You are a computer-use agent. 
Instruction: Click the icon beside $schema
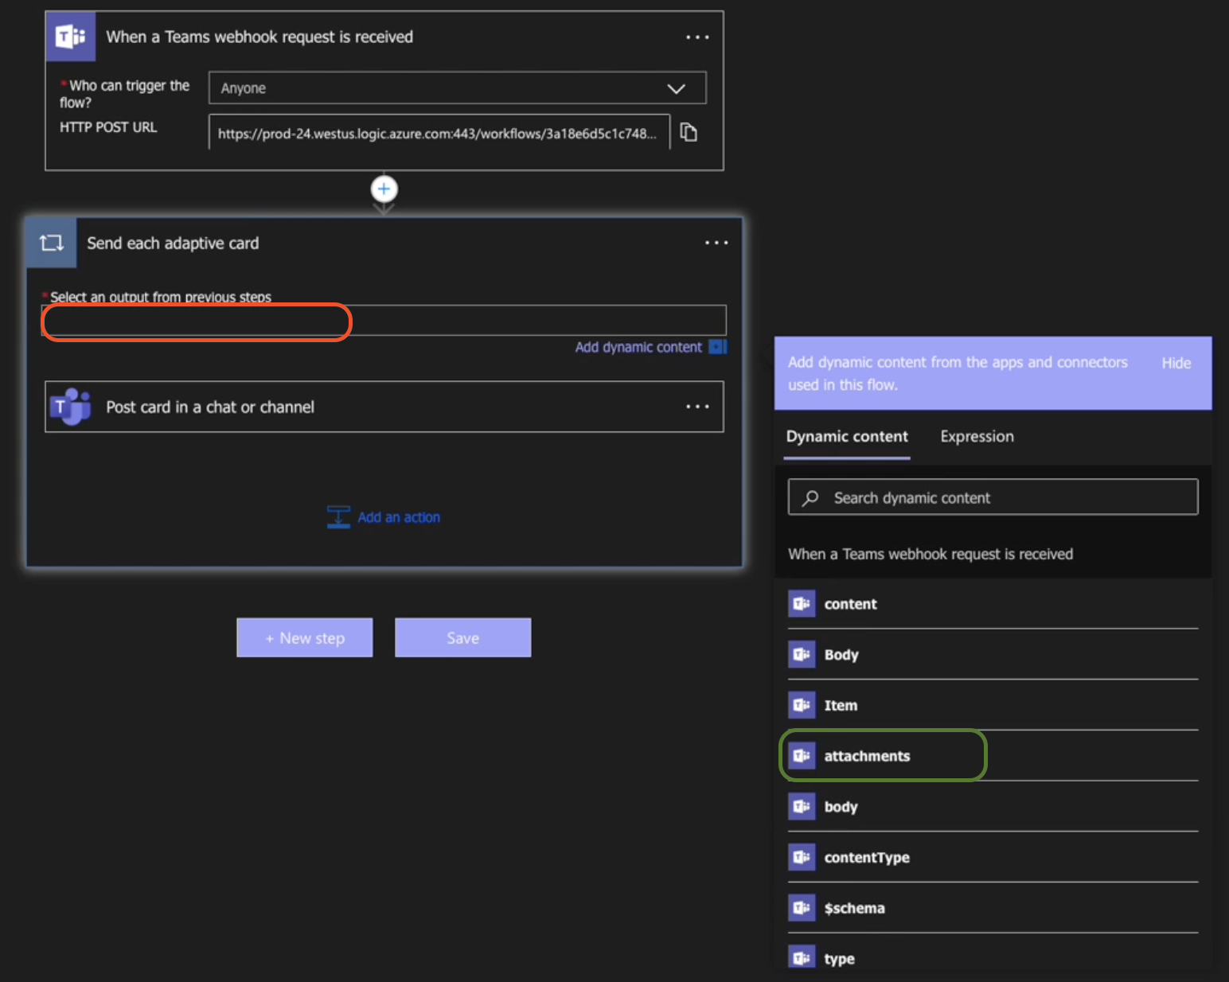[x=802, y=908]
